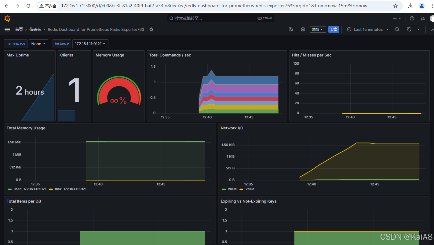Viewport: 434px width, 245px height.
Task: Click the clock icon in time picker
Action: 349,30
